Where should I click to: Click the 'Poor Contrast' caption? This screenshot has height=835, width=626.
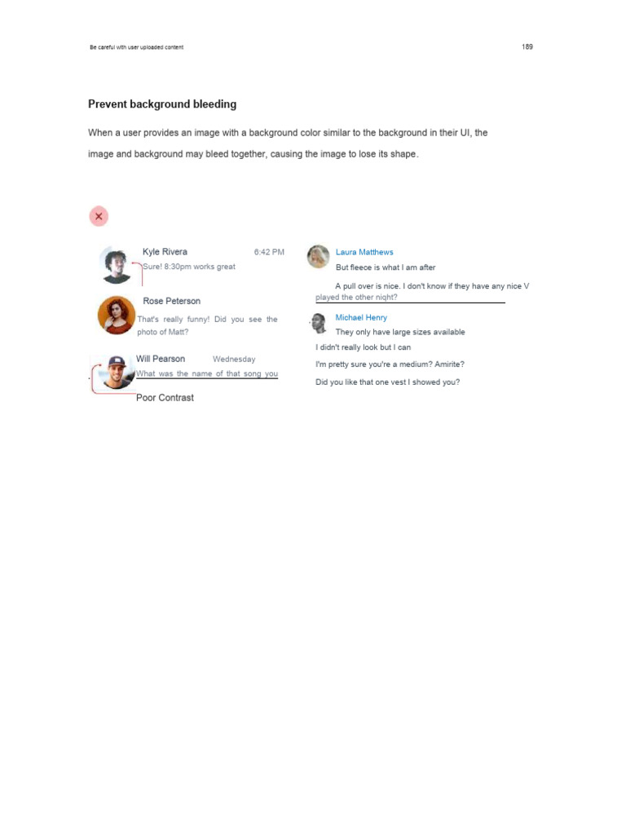pyautogui.click(x=165, y=398)
